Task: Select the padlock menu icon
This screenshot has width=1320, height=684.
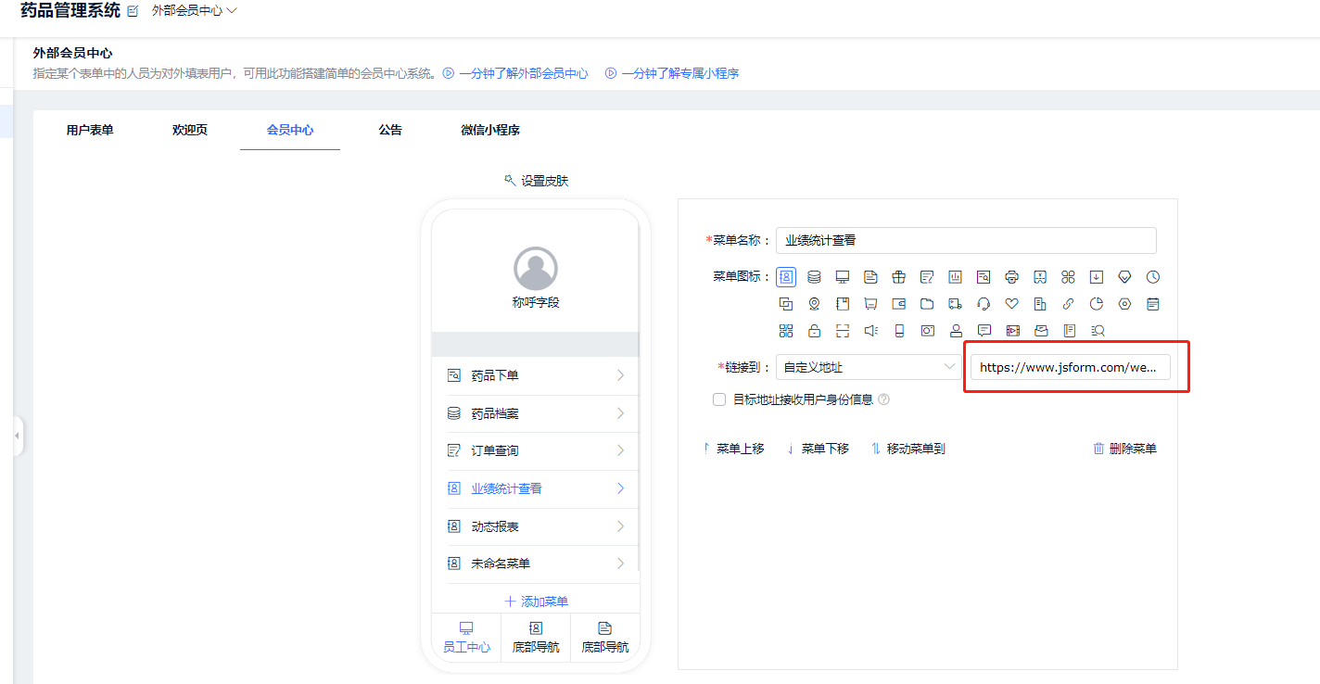Action: point(814,331)
